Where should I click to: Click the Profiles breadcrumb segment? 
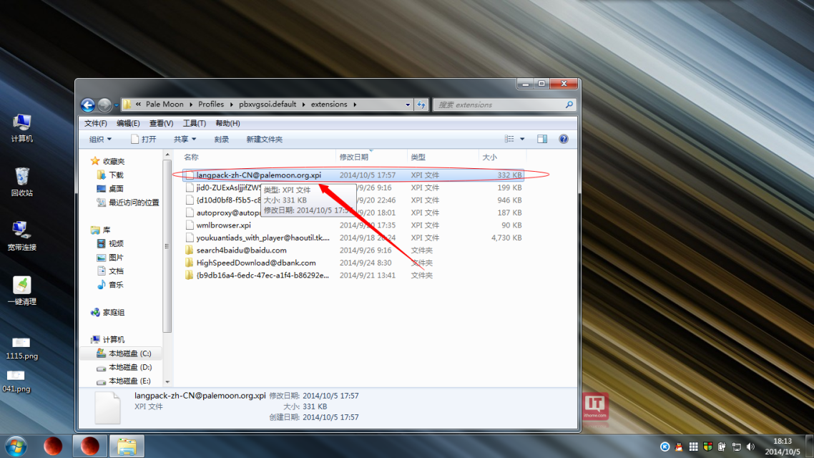point(211,104)
